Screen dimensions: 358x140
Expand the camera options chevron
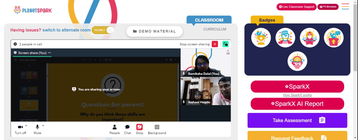tap(26, 125)
